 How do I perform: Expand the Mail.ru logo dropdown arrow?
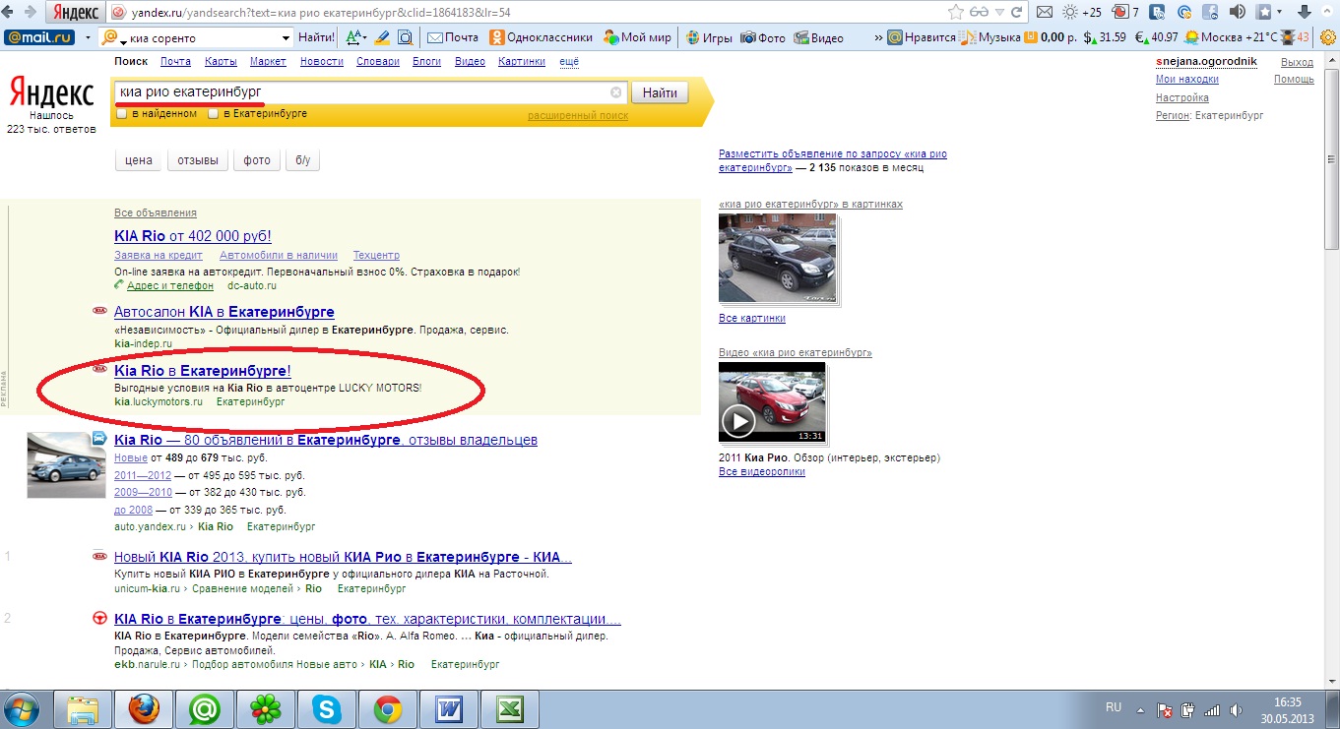(x=88, y=37)
